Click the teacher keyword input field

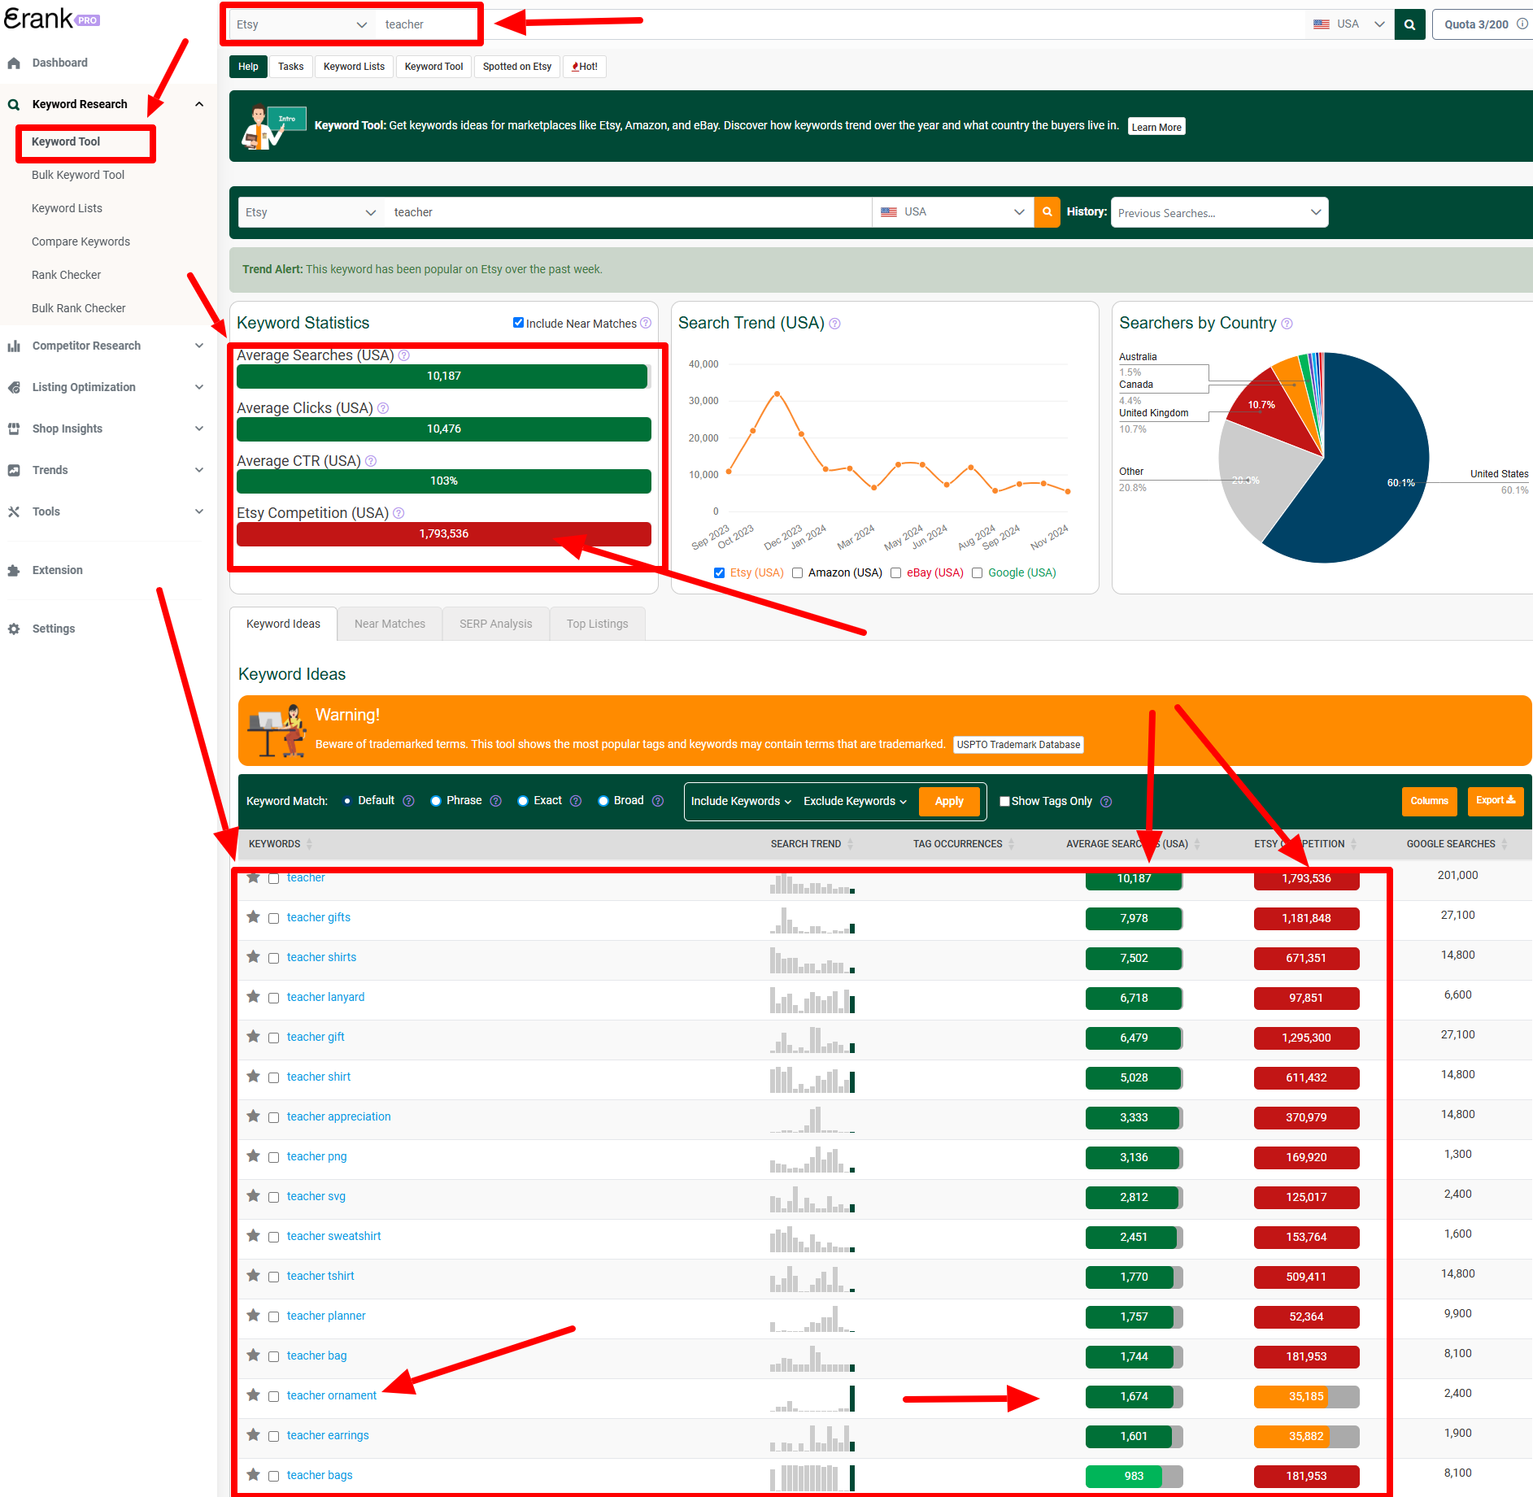click(628, 212)
